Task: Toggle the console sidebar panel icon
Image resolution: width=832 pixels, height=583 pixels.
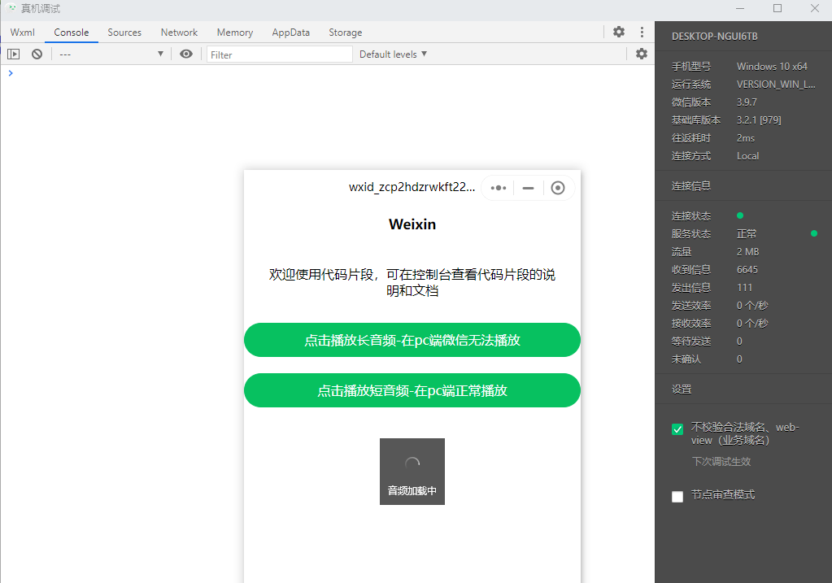Action: (x=13, y=54)
